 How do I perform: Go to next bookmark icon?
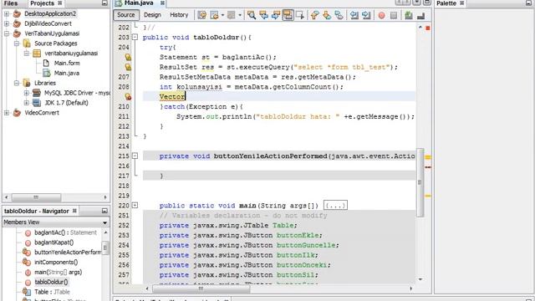(327, 15)
